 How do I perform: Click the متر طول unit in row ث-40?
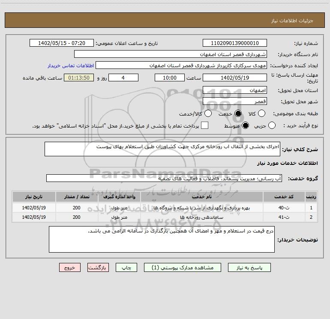click(x=119, y=208)
